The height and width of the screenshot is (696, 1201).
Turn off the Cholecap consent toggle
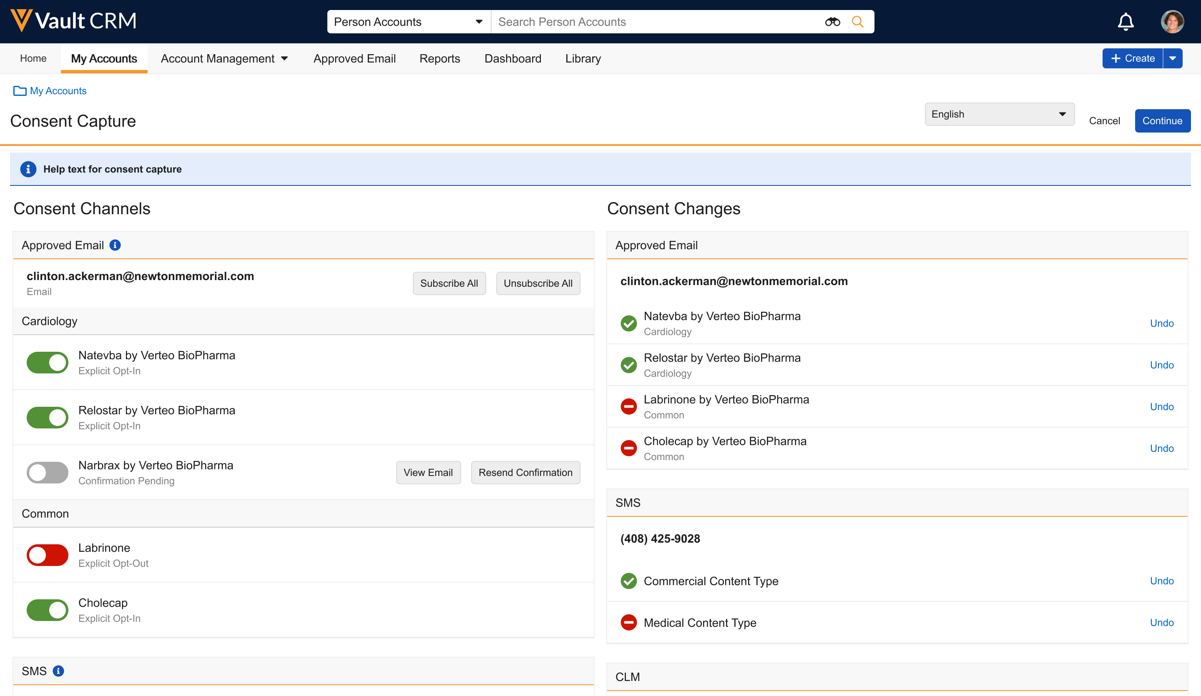(x=47, y=610)
